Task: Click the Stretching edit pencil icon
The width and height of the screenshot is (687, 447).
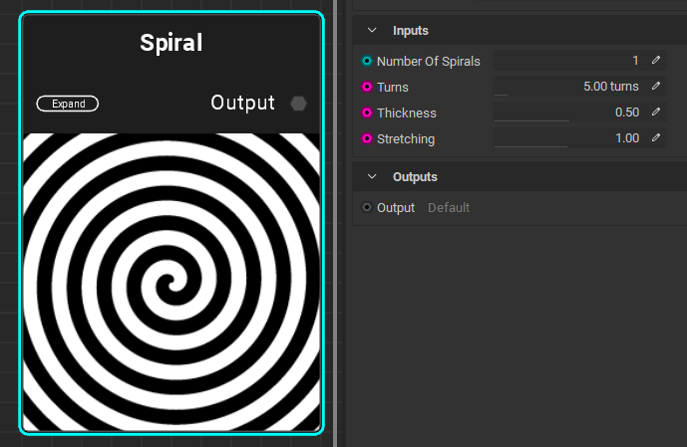Action: 656,138
